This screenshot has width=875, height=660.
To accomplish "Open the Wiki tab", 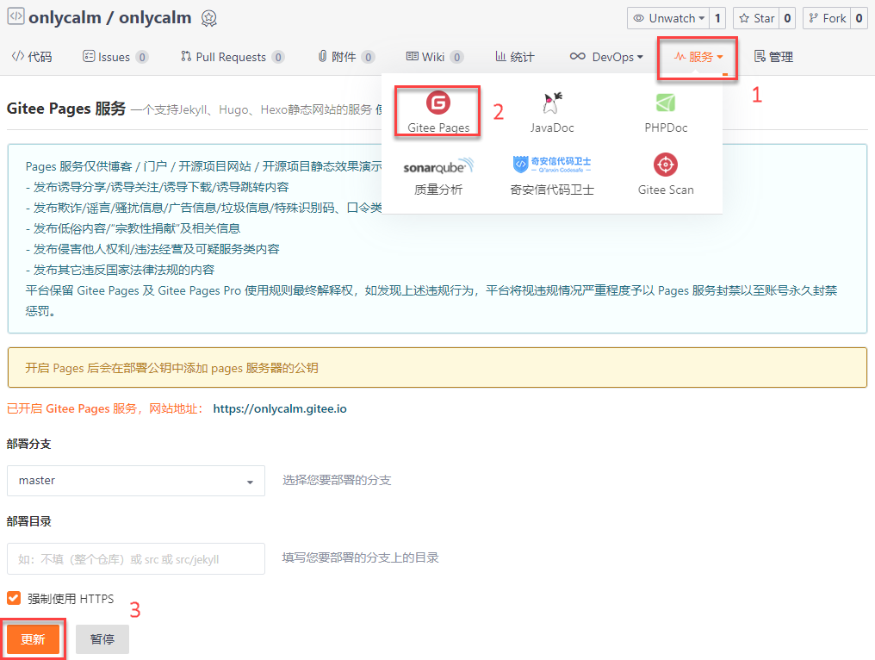I will pyautogui.click(x=433, y=58).
